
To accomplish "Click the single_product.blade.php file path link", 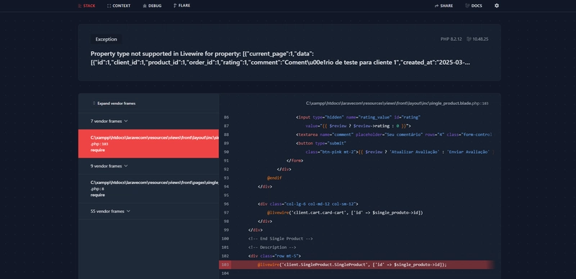I will pyautogui.click(x=397, y=104).
